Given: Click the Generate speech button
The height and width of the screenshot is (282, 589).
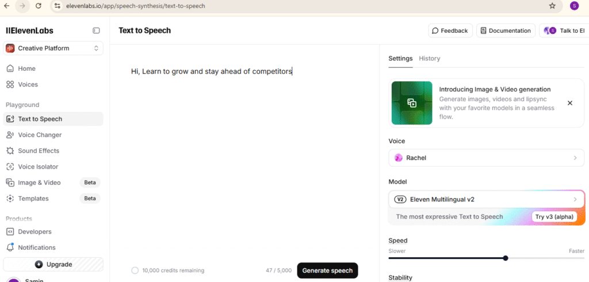Looking at the screenshot, I should [x=327, y=270].
